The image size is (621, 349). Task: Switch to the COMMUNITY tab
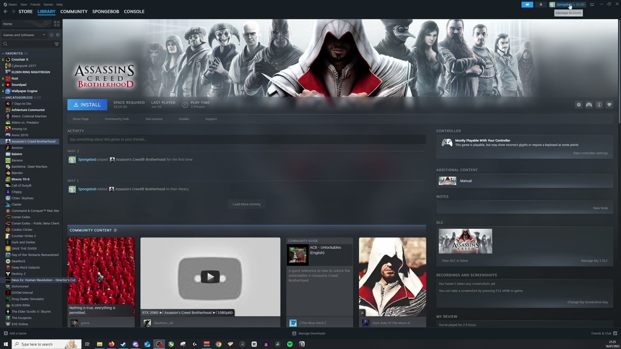click(74, 12)
